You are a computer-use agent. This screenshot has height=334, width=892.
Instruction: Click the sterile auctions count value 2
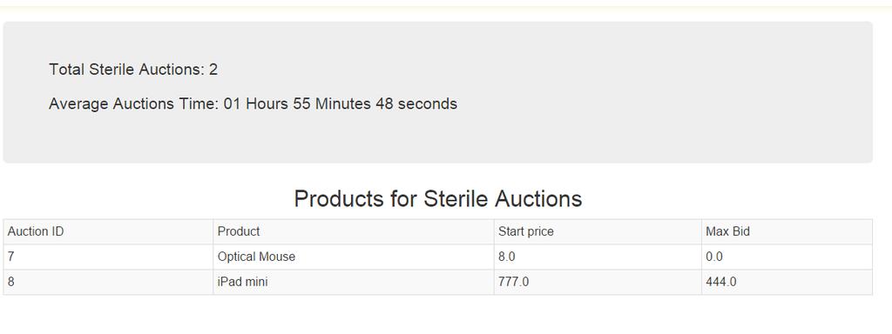tap(213, 70)
